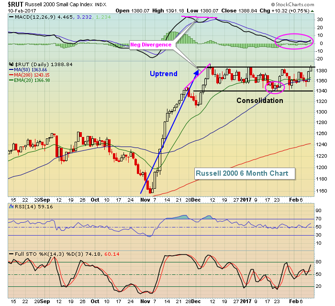The width and height of the screenshot is (335, 306).
Task: Click the MACD histogram value 1.234
Action: pos(103,17)
